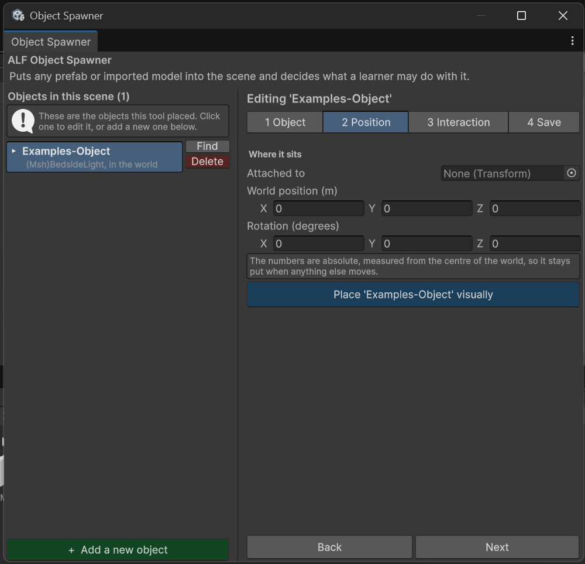The width and height of the screenshot is (585, 564).
Task: Click the info exclamation icon in help box
Action: click(23, 121)
